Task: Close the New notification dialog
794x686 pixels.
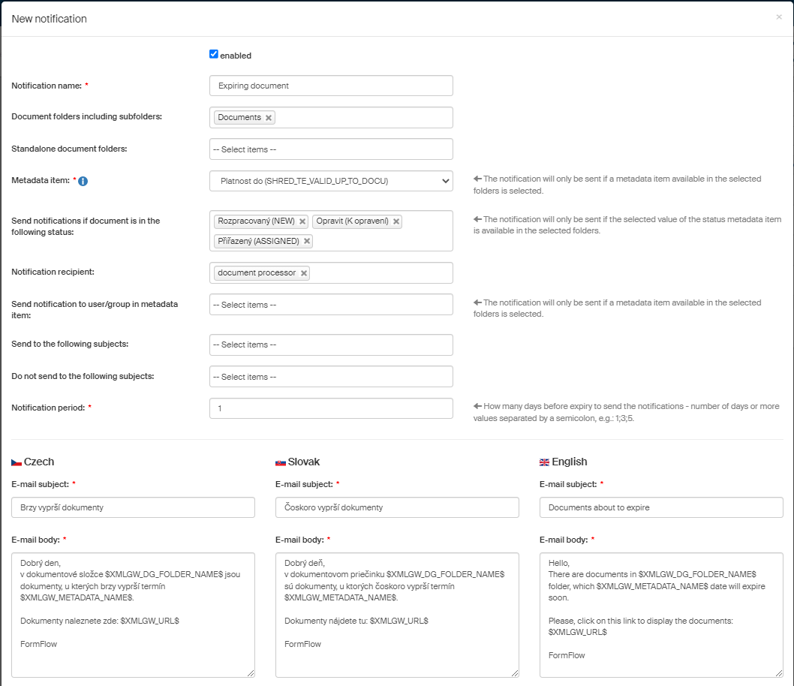Action: tap(778, 17)
